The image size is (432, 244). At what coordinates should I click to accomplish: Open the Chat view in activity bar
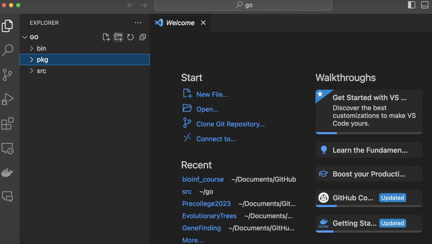pos(7,196)
